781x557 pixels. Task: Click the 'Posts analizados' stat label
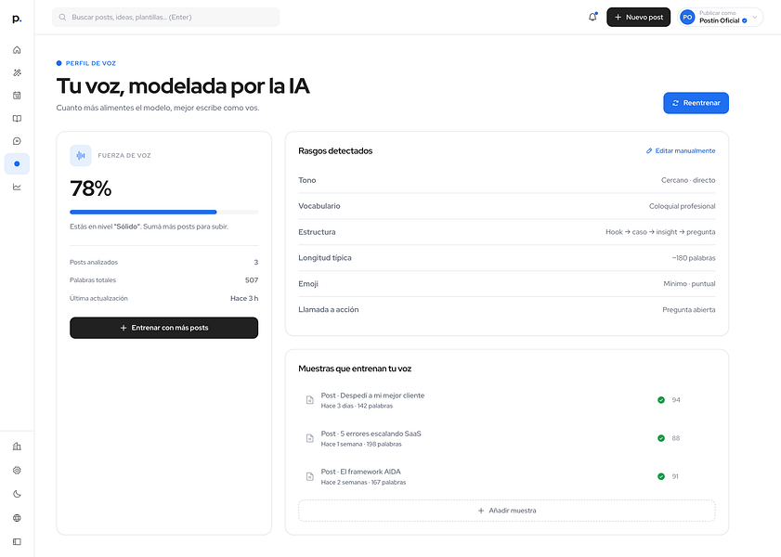tap(94, 263)
